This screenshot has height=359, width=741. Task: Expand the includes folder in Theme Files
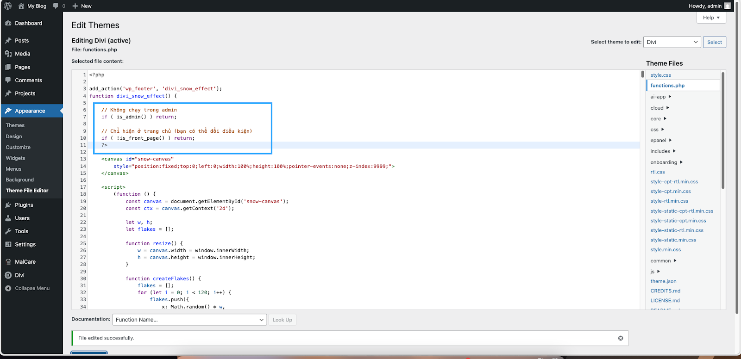pyautogui.click(x=663, y=151)
